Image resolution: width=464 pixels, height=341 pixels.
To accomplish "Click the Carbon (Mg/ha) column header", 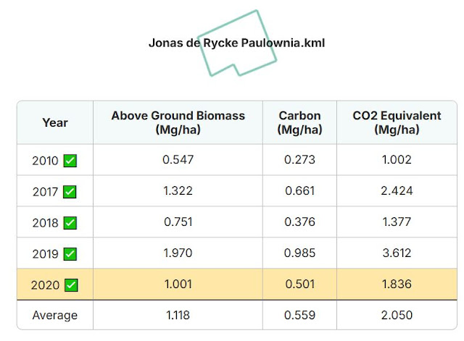I will coord(299,122).
